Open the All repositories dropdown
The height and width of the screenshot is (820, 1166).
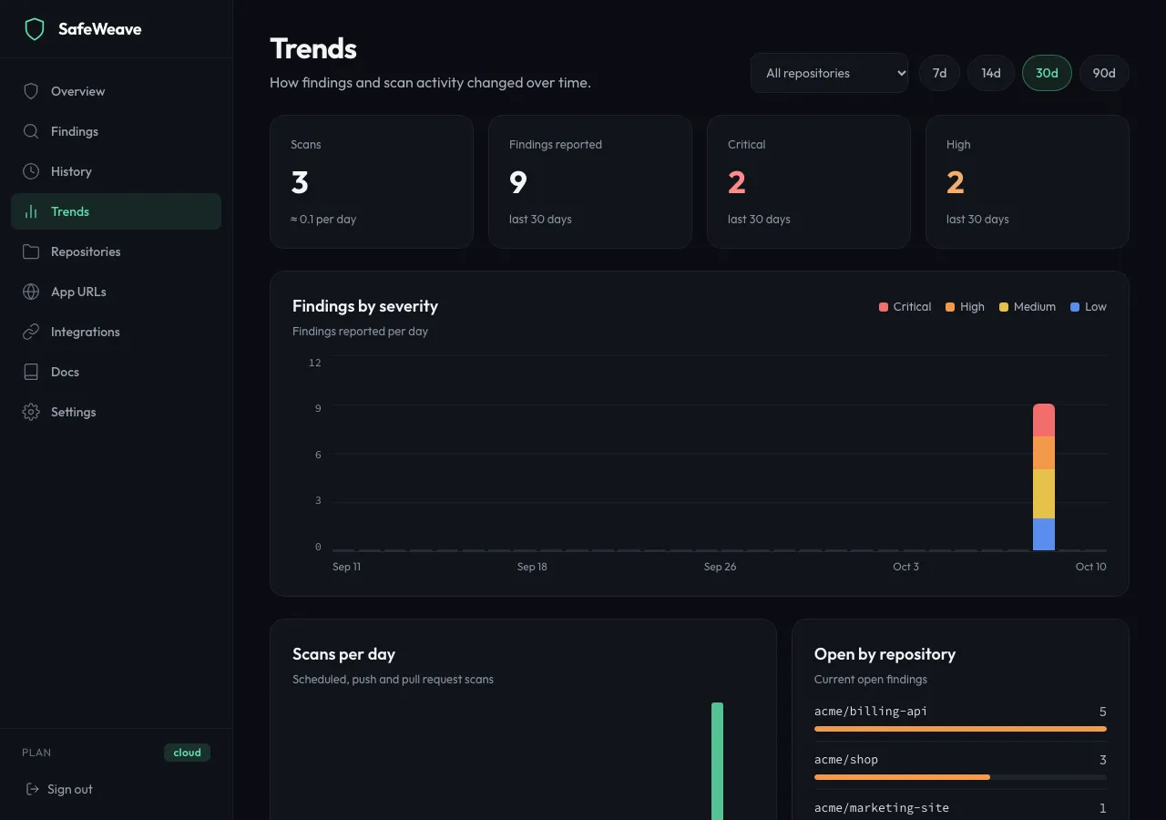[x=830, y=73]
